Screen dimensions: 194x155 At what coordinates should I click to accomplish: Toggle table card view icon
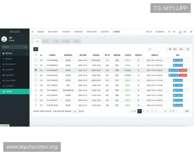[170, 49]
